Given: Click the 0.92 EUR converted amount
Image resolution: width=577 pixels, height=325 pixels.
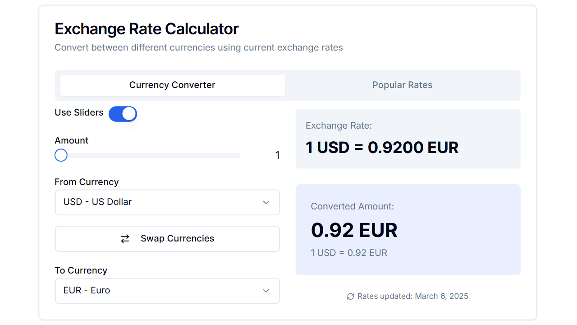Looking at the screenshot, I should 354,230.
